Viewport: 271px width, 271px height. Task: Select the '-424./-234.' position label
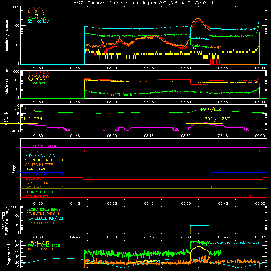[28, 119]
